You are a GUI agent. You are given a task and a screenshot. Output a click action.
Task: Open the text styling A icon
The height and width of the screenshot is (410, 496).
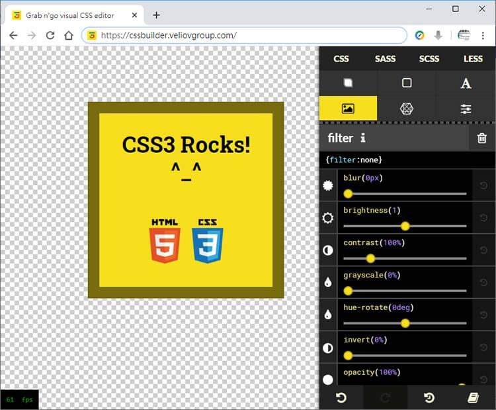point(466,83)
